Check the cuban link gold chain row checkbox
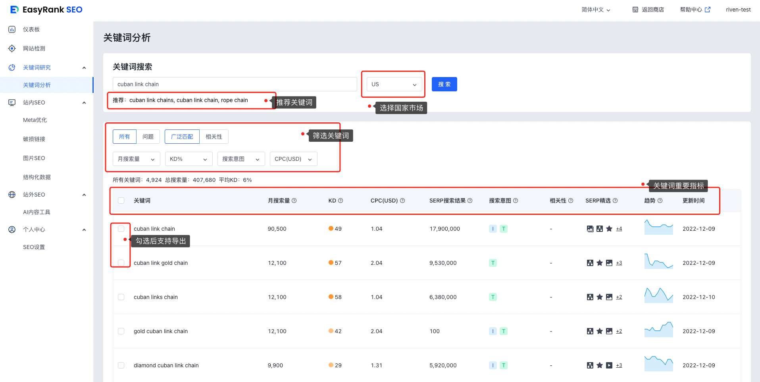The image size is (760, 382). point(121,263)
